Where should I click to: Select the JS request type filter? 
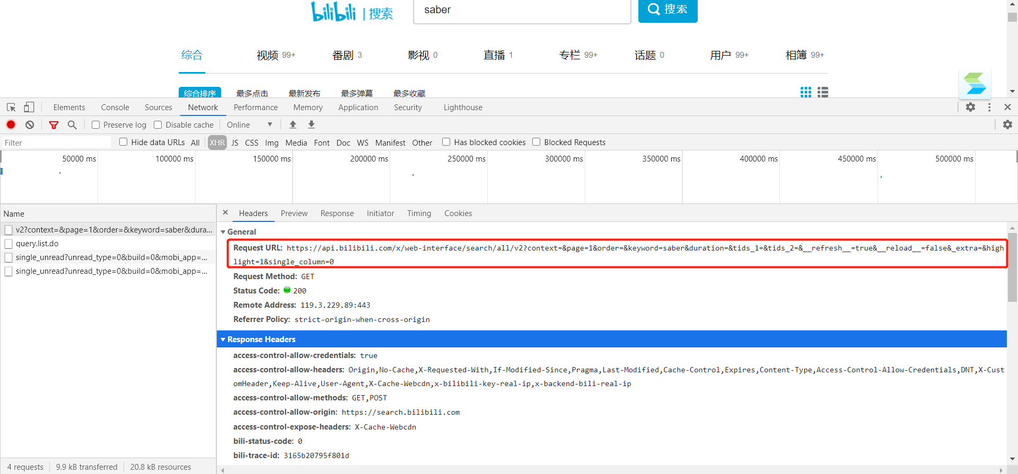click(x=235, y=143)
